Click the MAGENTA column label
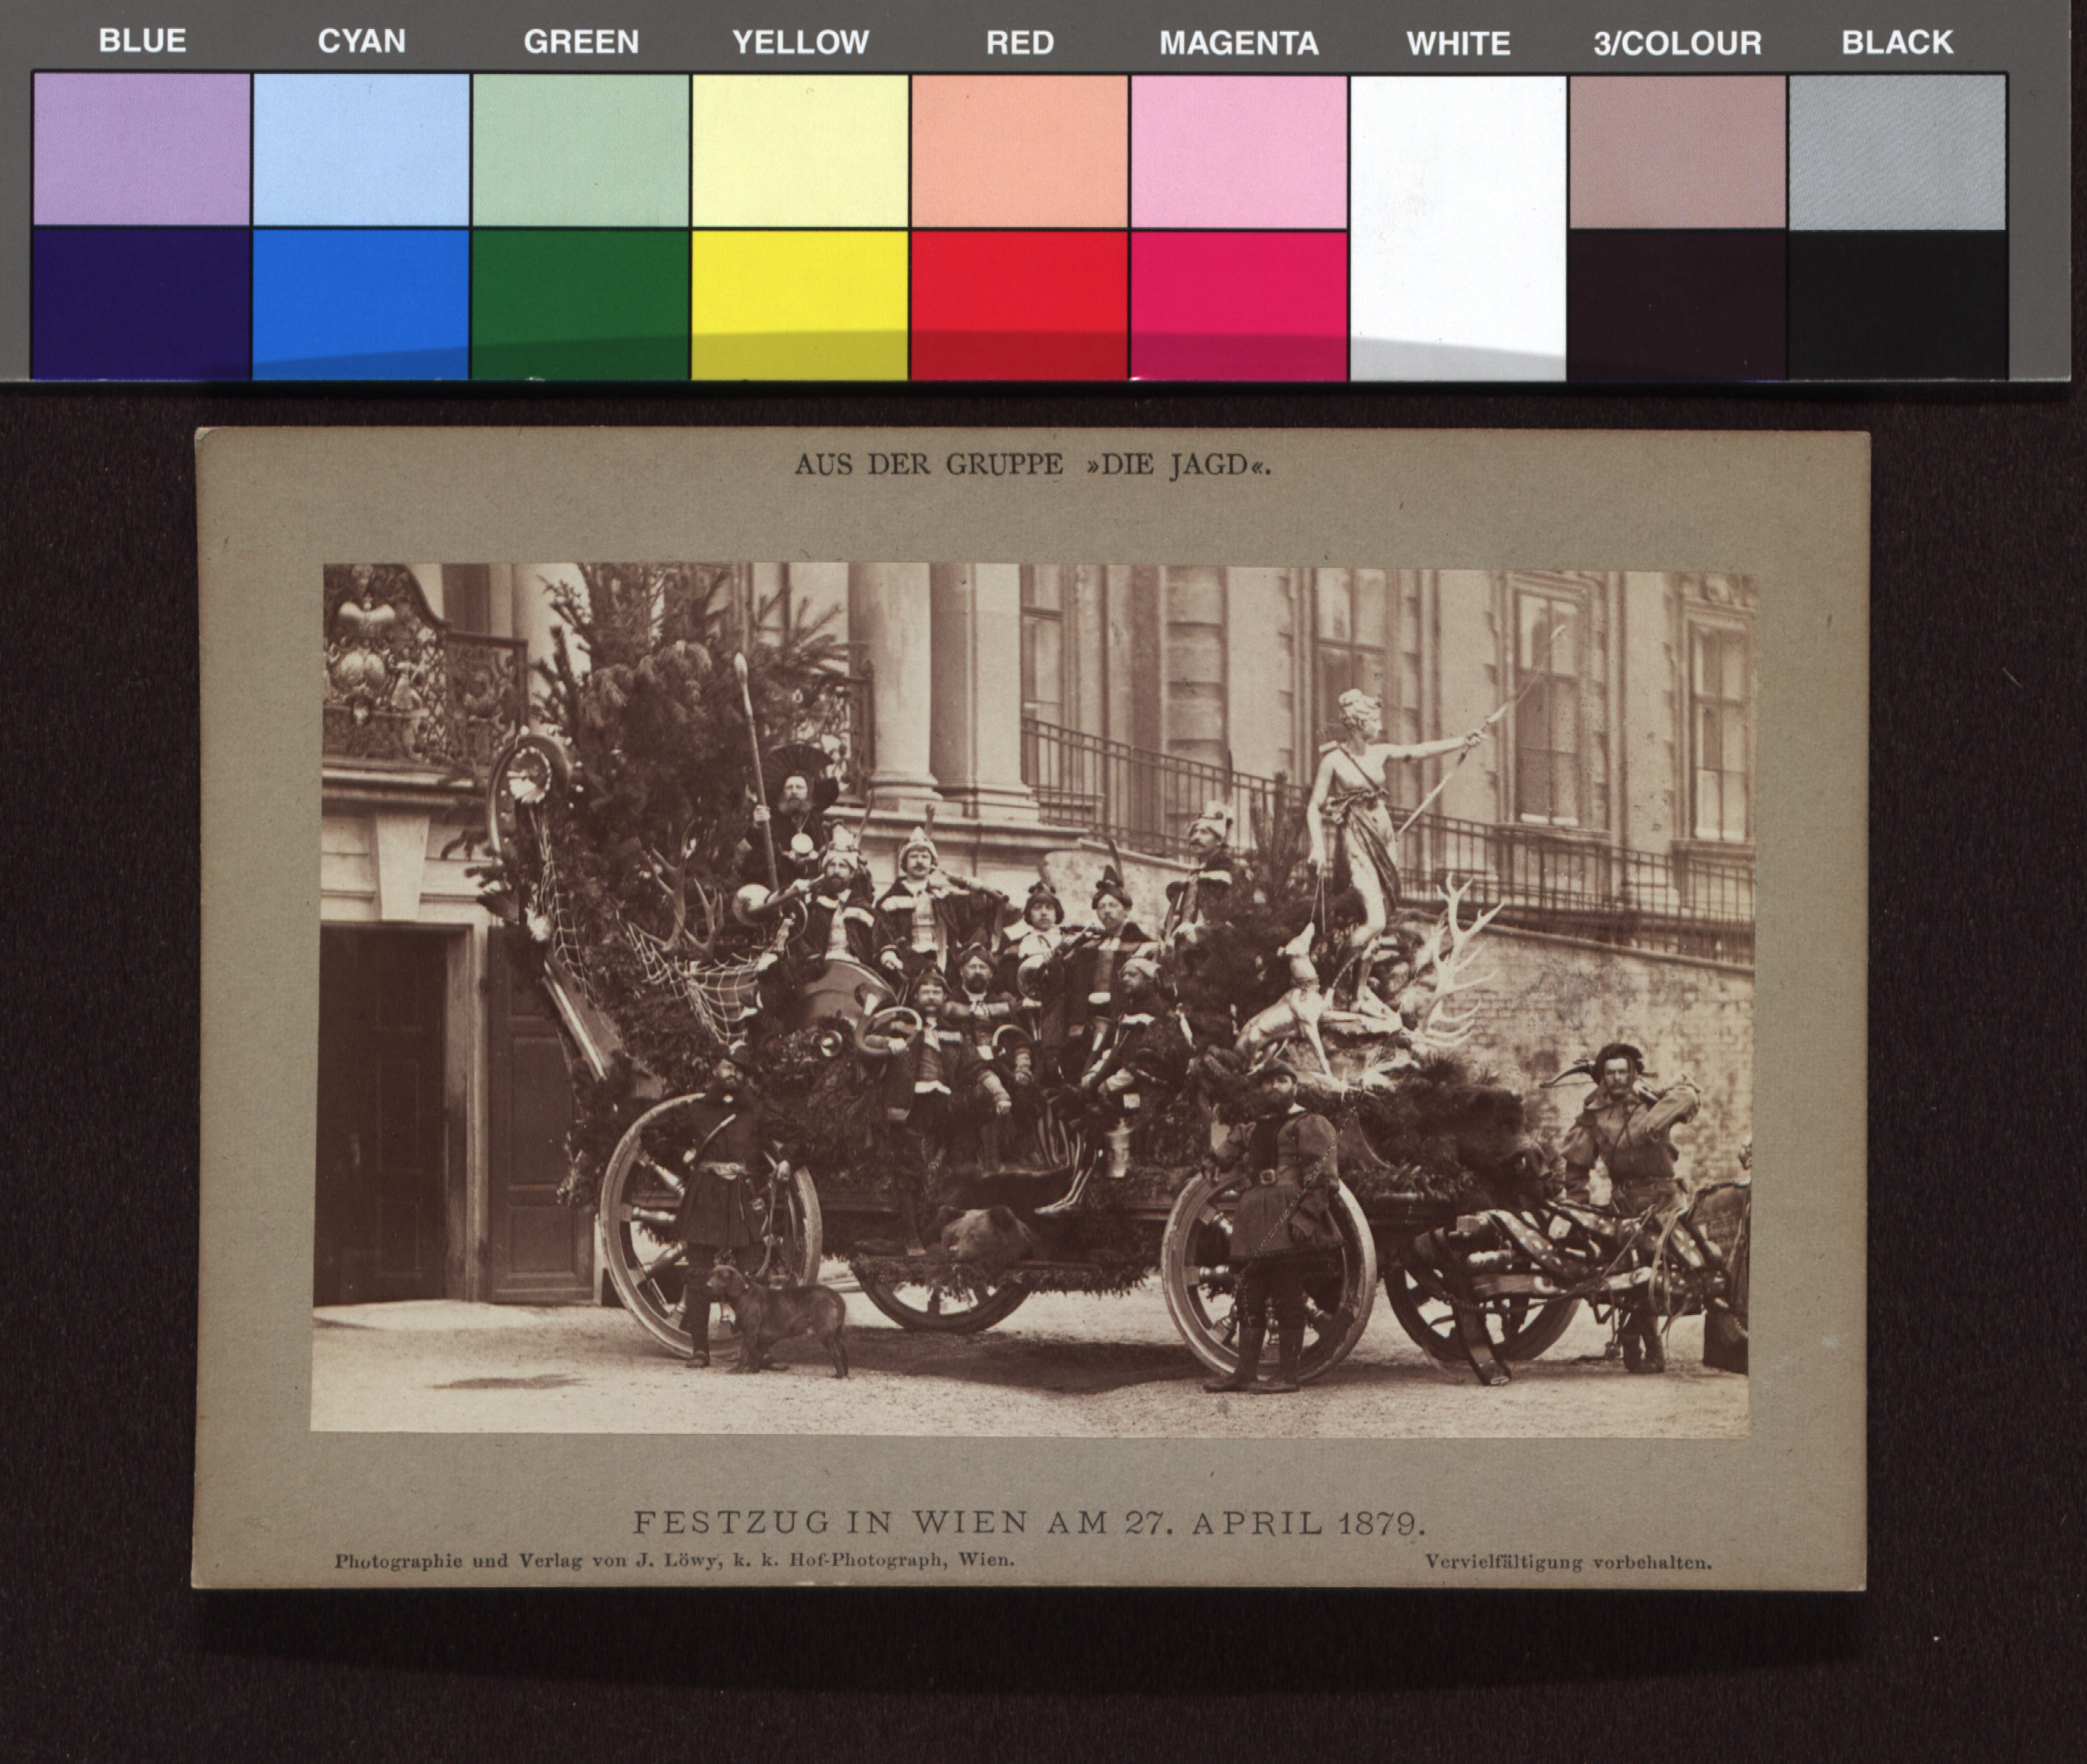This screenshot has width=2087, height=1764. (x=1238, y=43)
